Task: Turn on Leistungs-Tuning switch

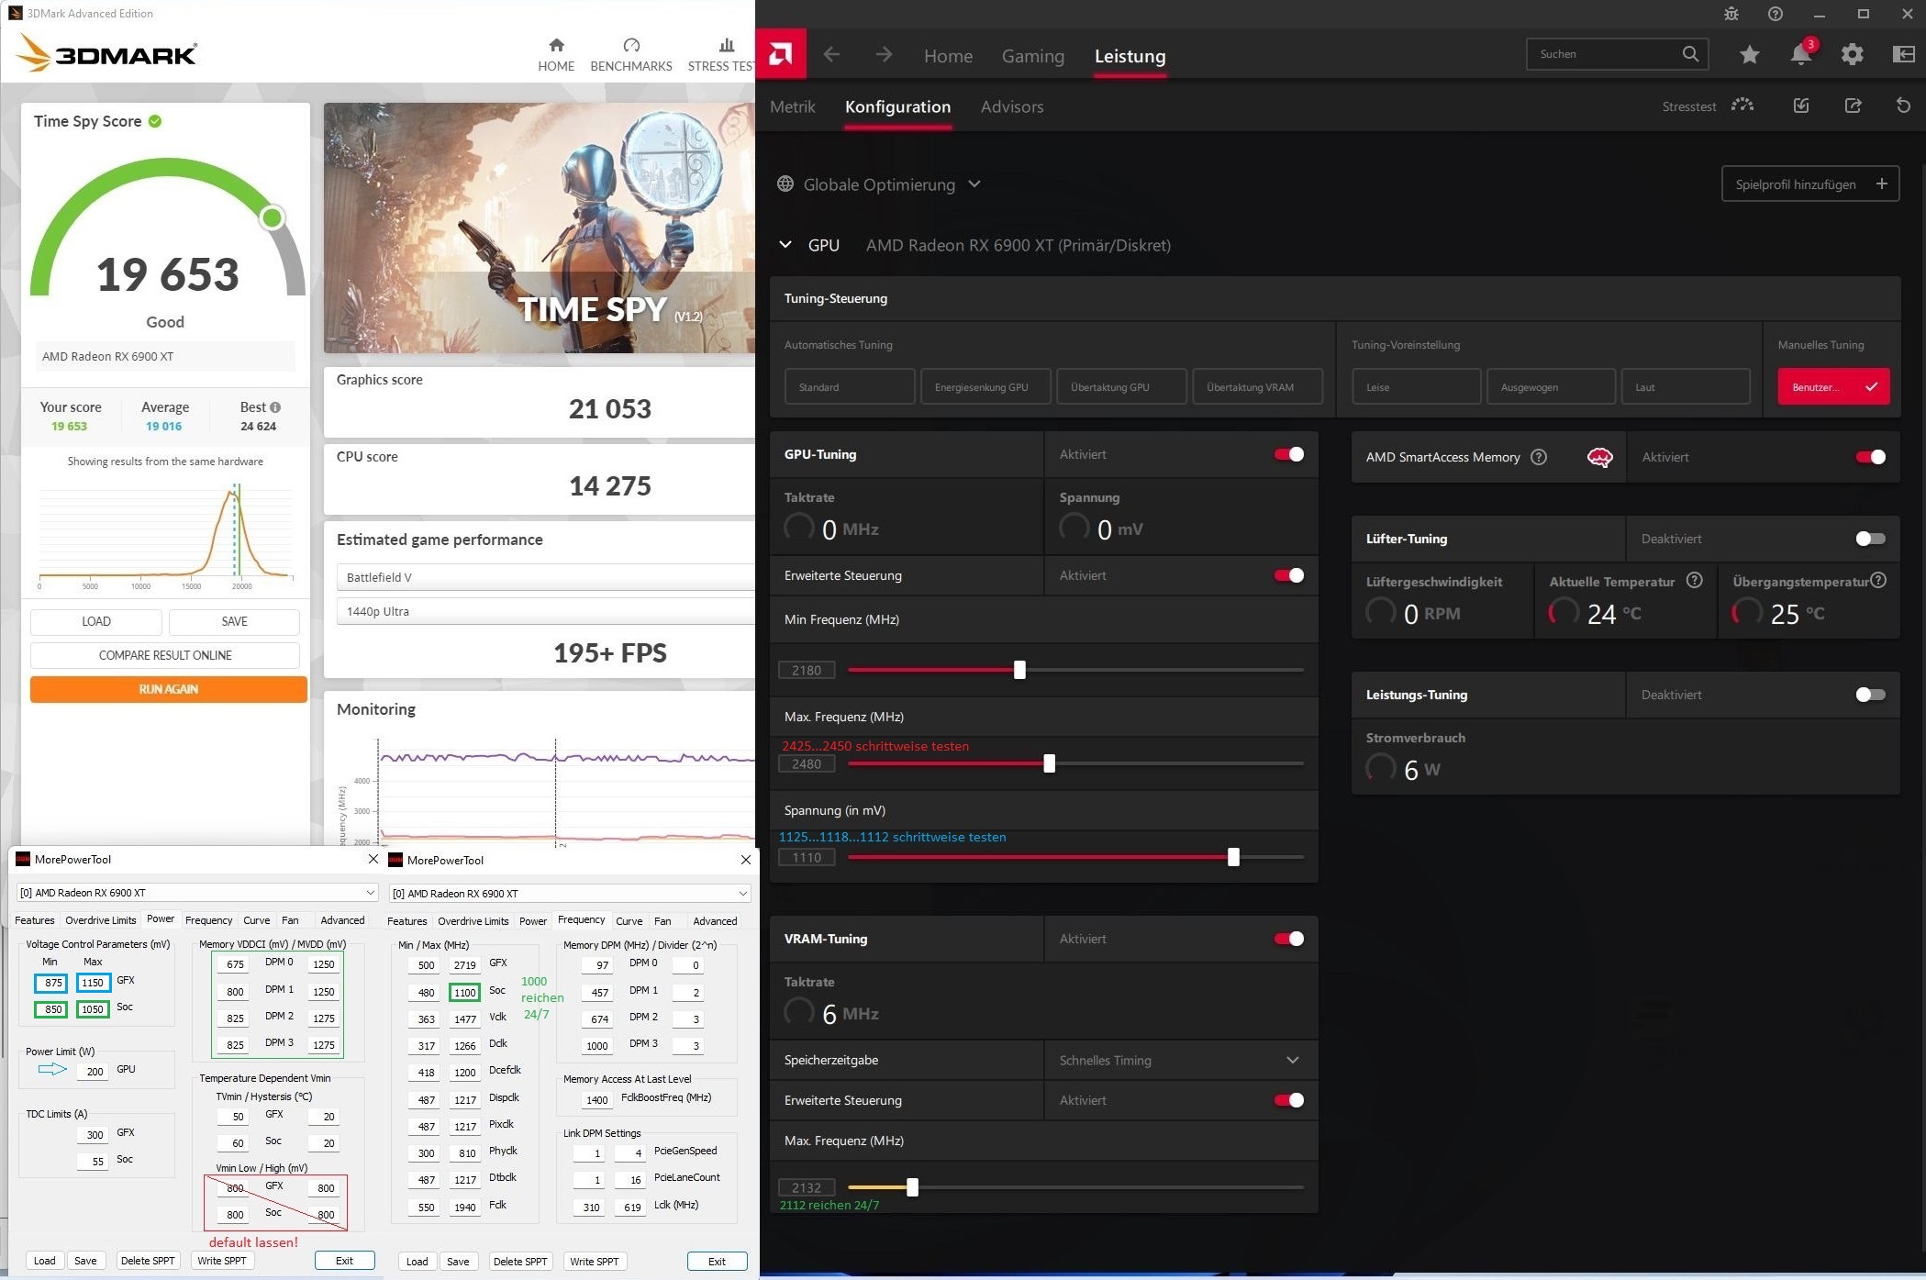Action: pyautogui.click(x=1869, y=695)
